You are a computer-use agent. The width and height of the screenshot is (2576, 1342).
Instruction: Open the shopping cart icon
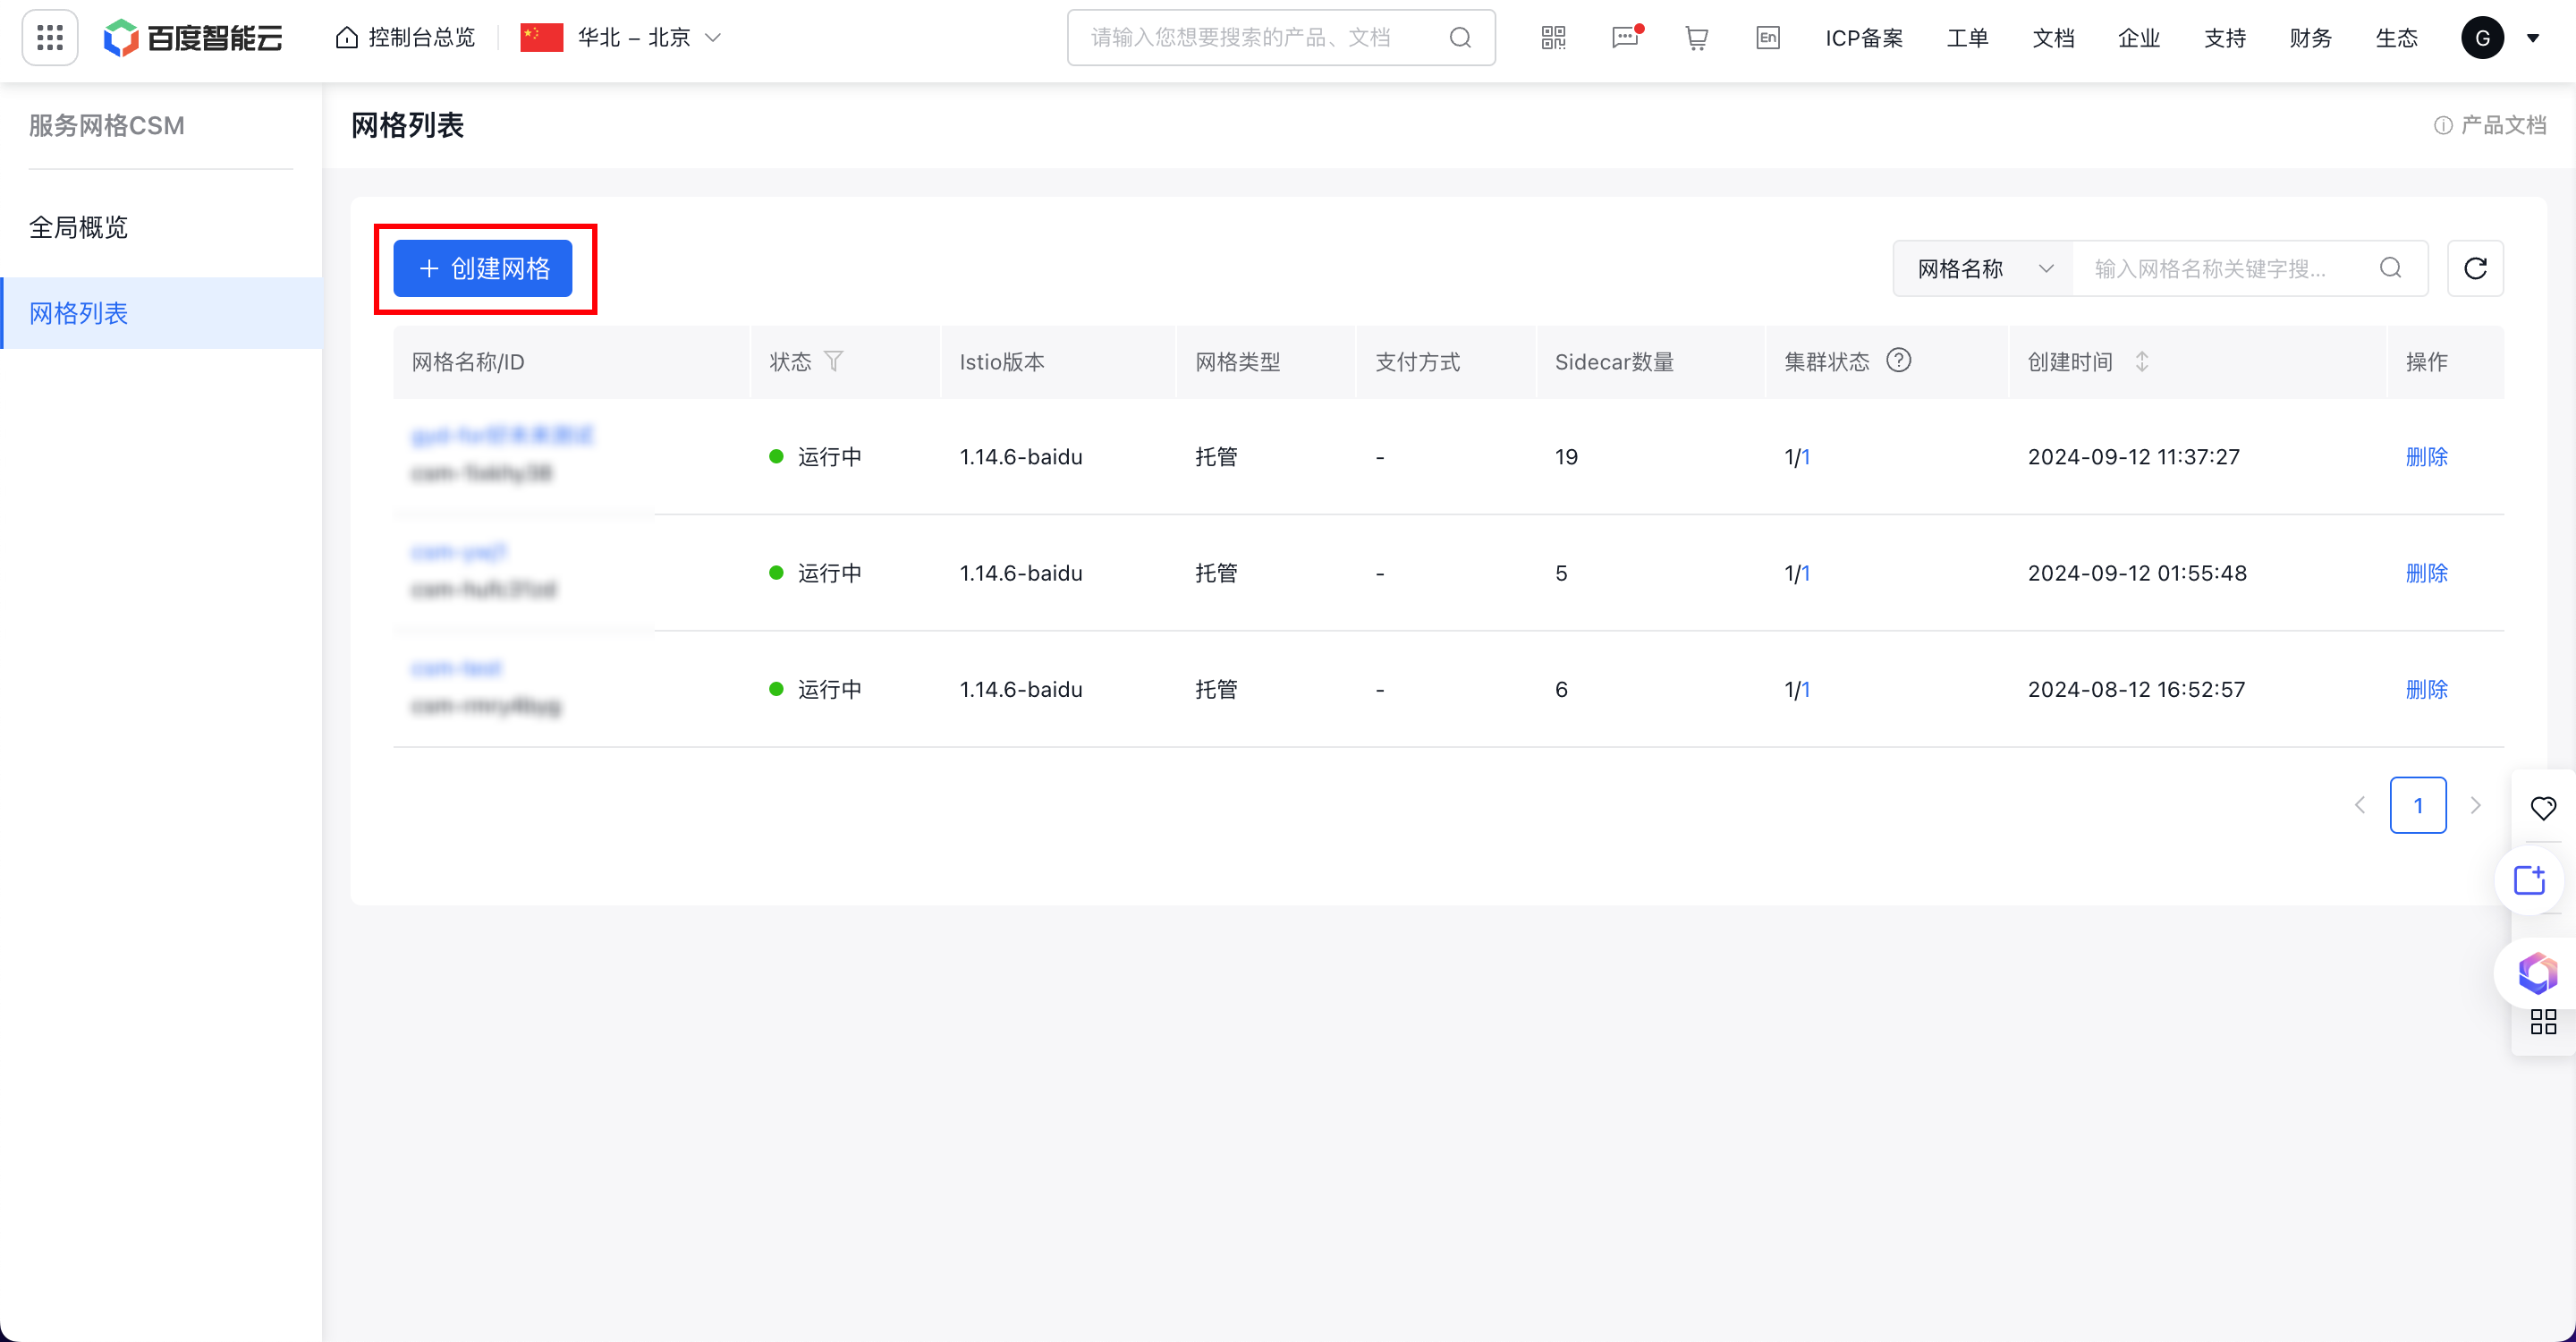1696,38
